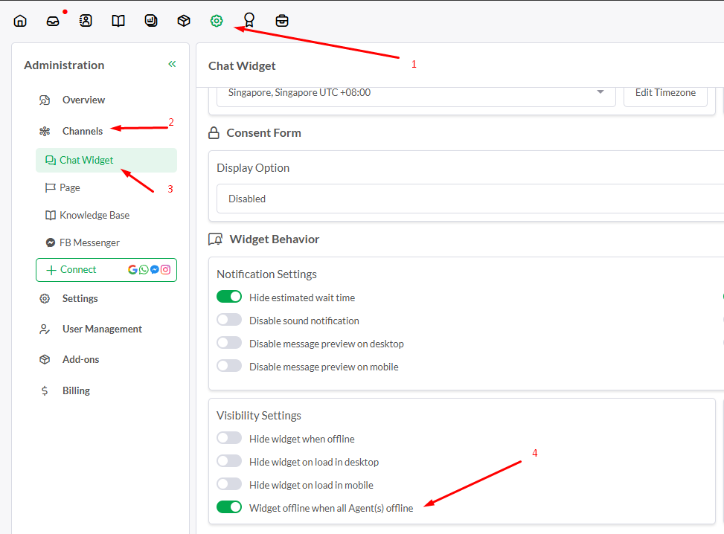This screenshot has width=724, height=534.
Task: Open the Singapore timezone dropdown
Action: [416, 94]
